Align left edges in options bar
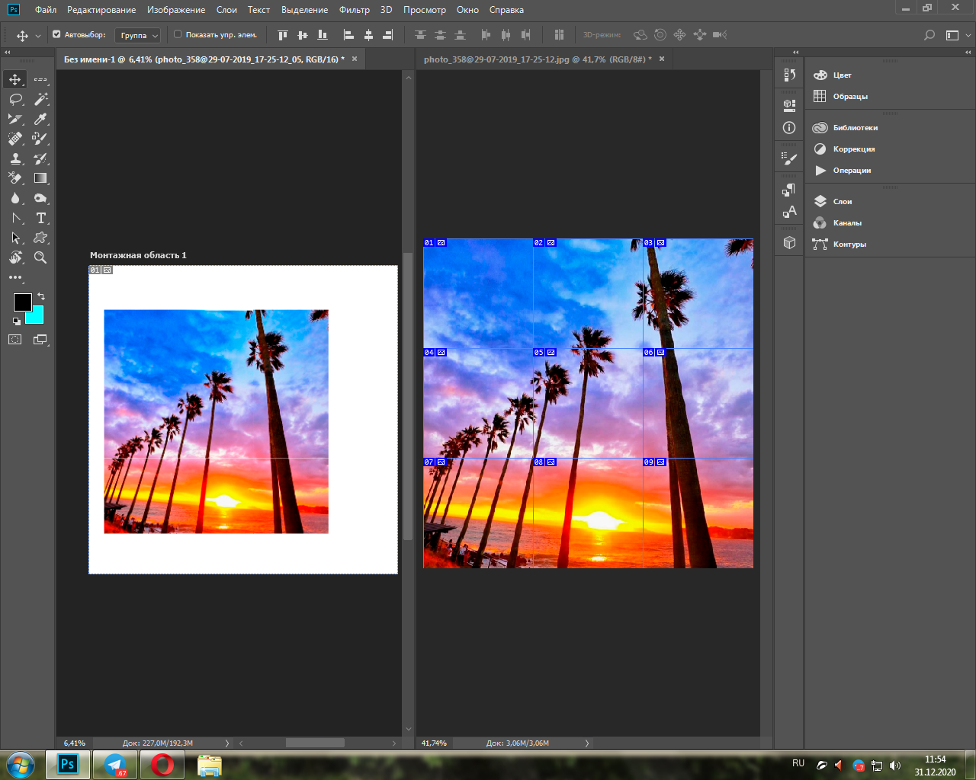The width and height of the screenshot is (976, 780). pyautogui.click(x=348, y=35)
